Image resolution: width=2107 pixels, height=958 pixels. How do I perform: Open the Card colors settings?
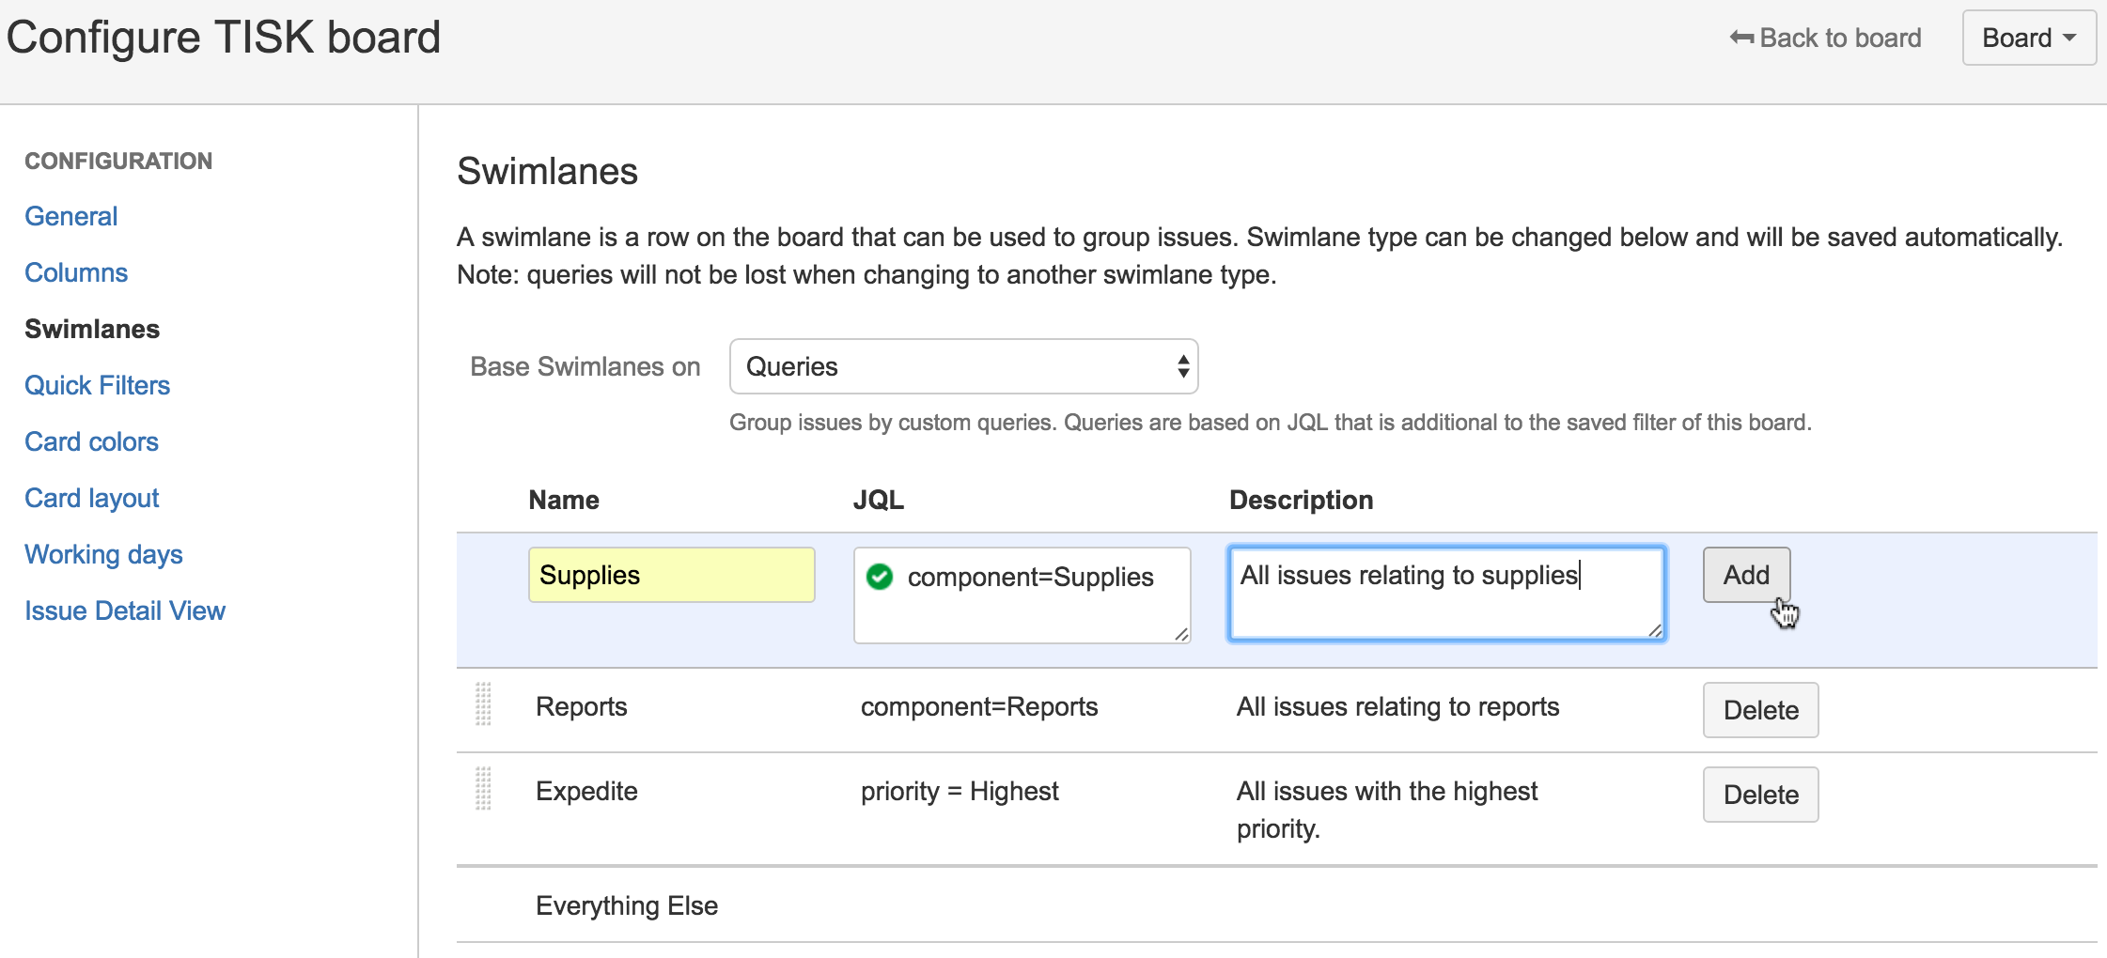tap(91, 441)
